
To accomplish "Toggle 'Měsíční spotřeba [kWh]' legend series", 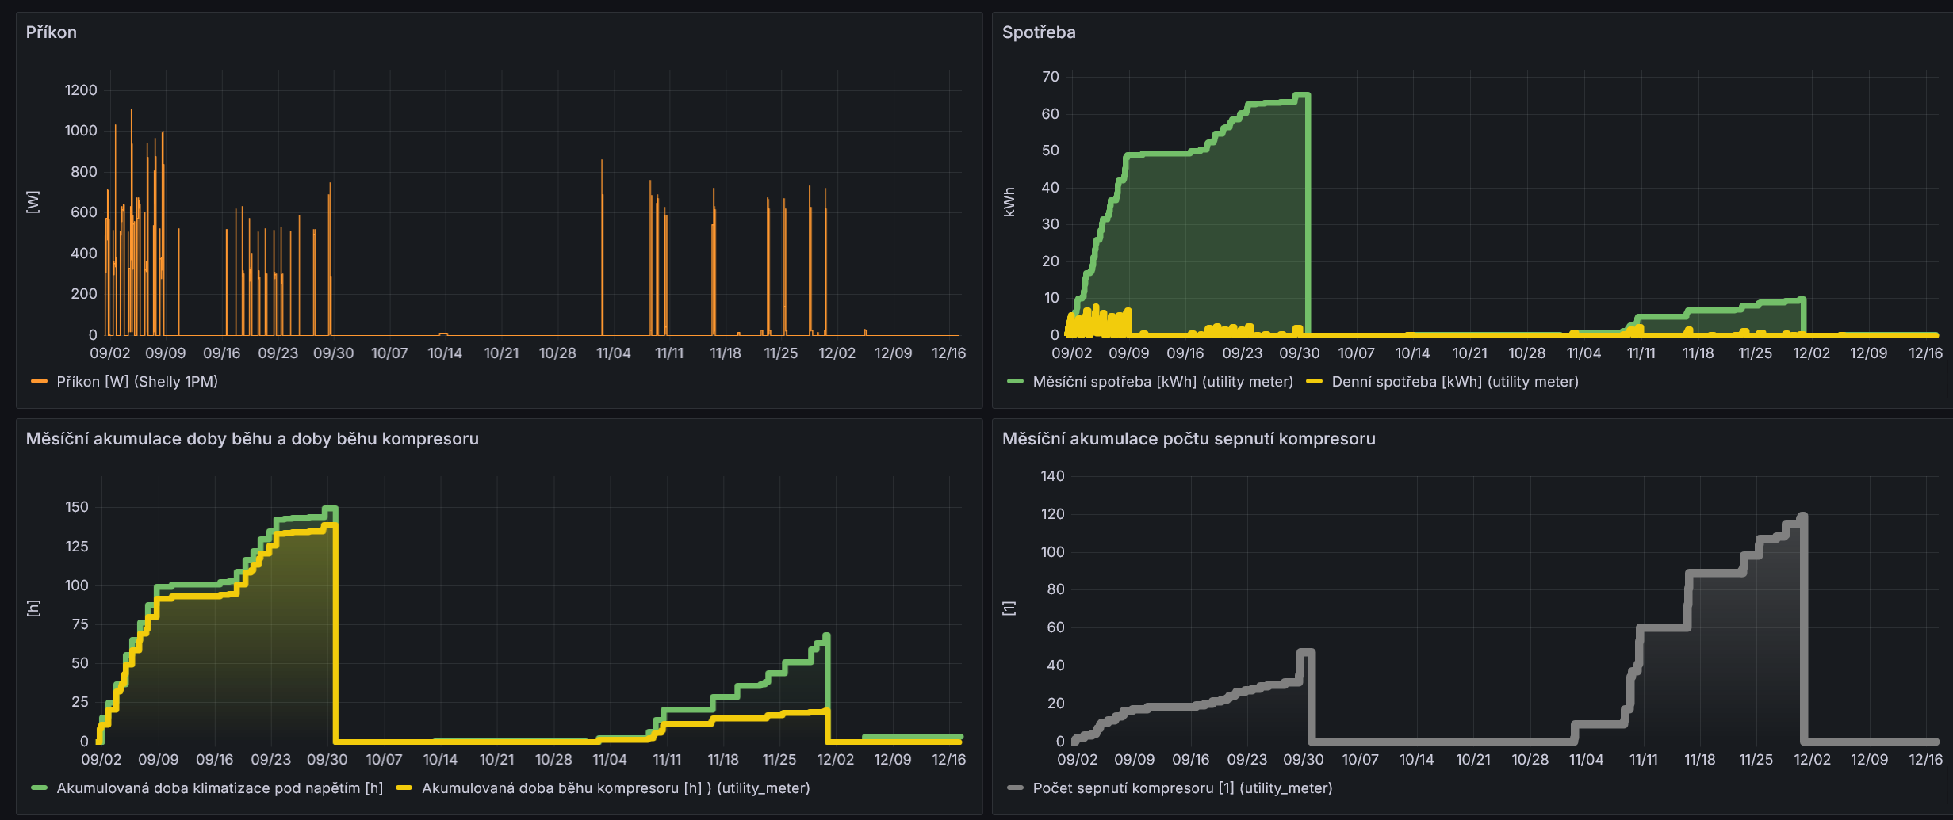I will tap(1162, 382).
